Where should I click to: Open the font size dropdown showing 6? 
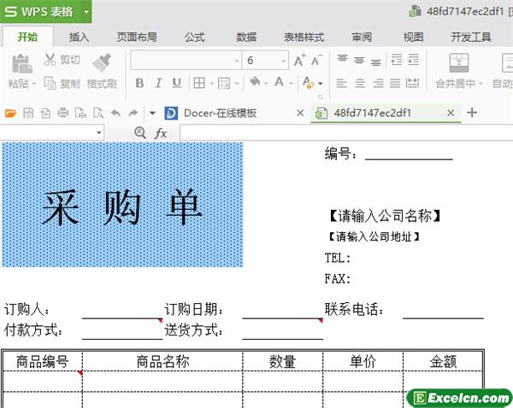283,61
